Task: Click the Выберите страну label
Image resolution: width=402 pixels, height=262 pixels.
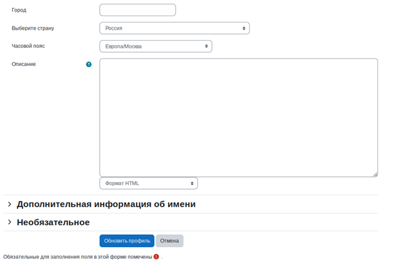Action: (x=33, y=28)
